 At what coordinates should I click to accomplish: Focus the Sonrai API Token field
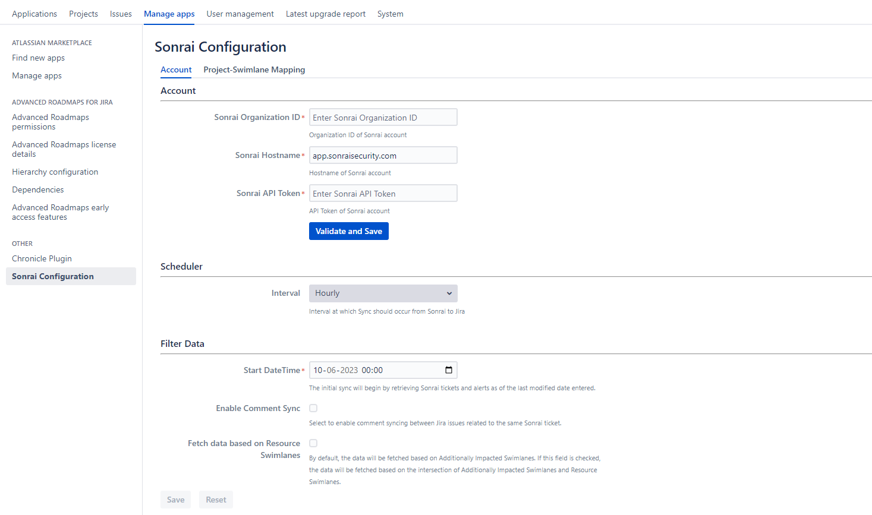pyautogui.click(x=383, y=193)
